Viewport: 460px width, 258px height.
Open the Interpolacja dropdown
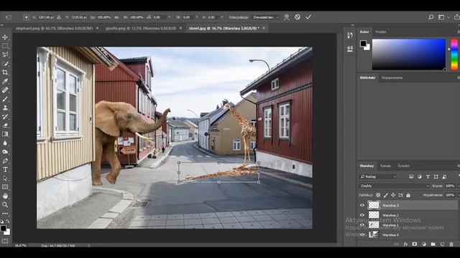click(266, 17)
